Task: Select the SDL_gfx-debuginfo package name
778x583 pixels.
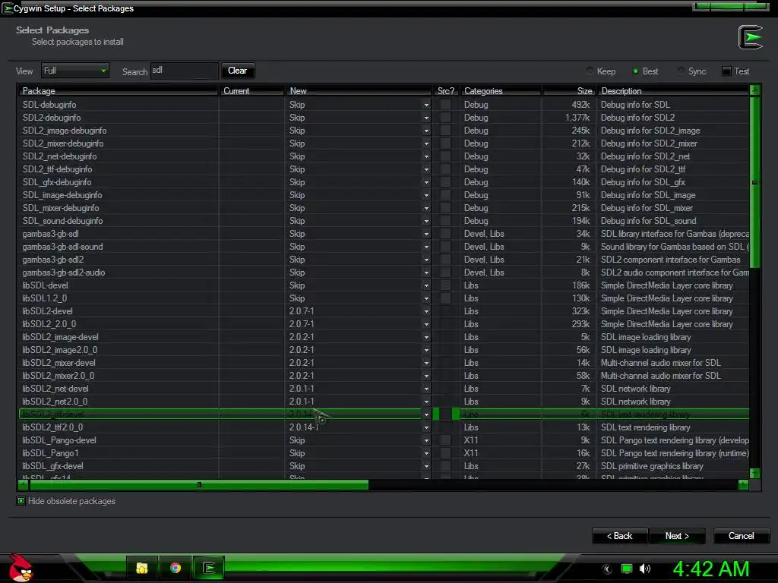Action: (57, 182)
